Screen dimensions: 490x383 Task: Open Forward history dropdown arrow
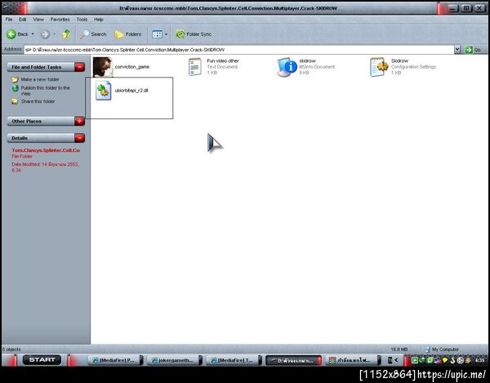54,34
